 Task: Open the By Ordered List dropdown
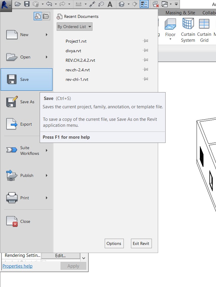point(75,27)
